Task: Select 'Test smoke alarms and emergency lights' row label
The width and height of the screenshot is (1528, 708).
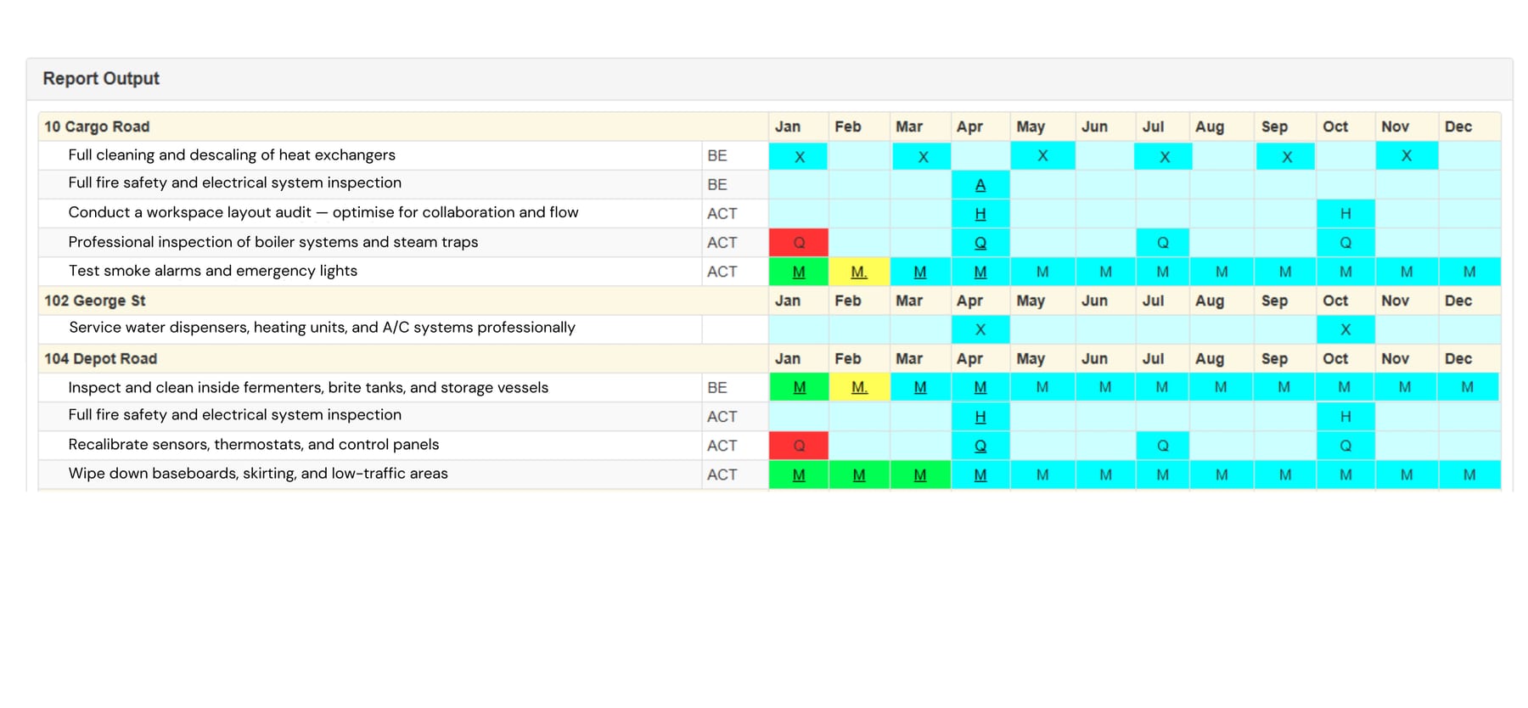Action: tap(213, 271)
